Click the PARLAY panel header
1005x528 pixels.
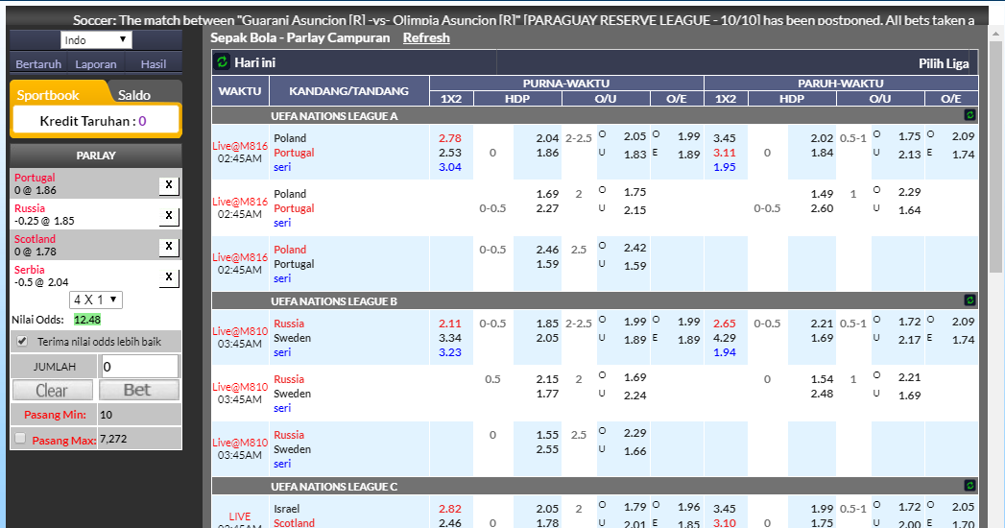(x=96, y=156)
